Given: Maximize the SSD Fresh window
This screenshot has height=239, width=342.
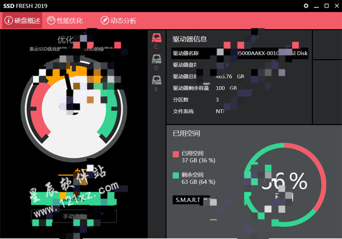Looking at the screenshot, I should click(x=327, y=6).
